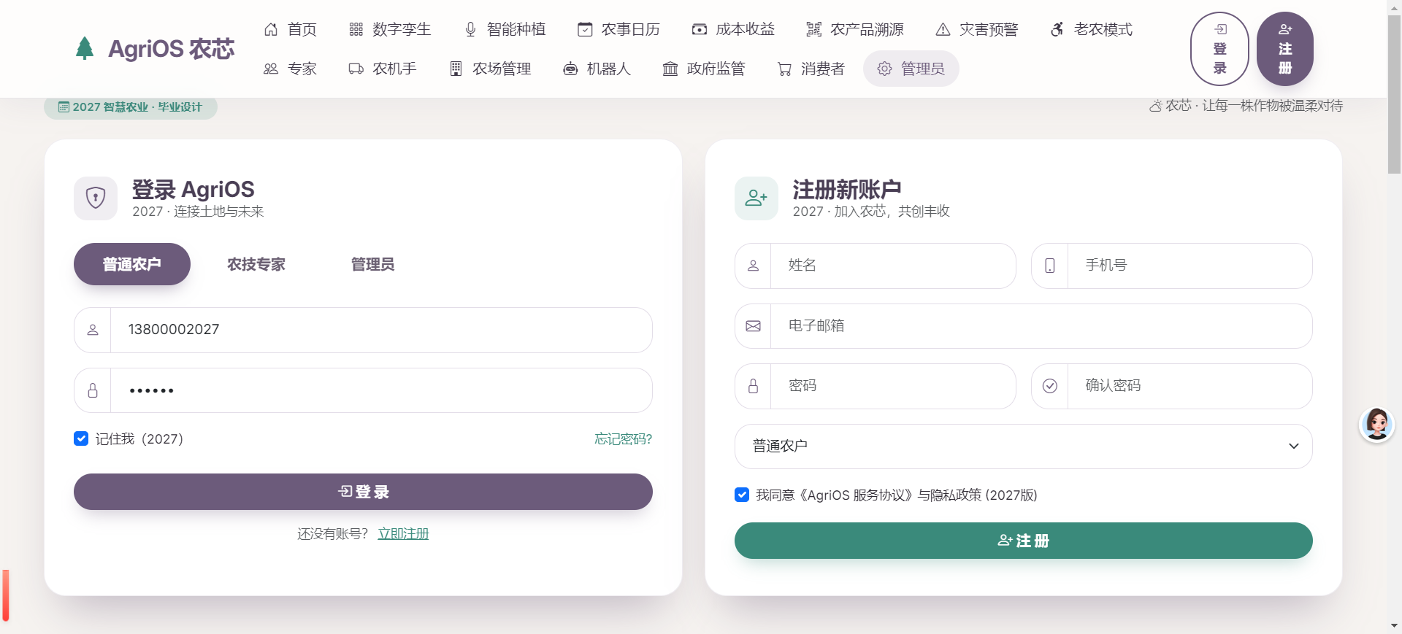Click the 2027 智慧农业 · 毕业设计 badge
The image size is (1402, 634).
(x=131, y=107)
